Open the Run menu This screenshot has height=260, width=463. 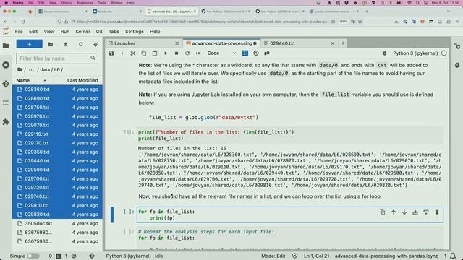click(65, 32)
